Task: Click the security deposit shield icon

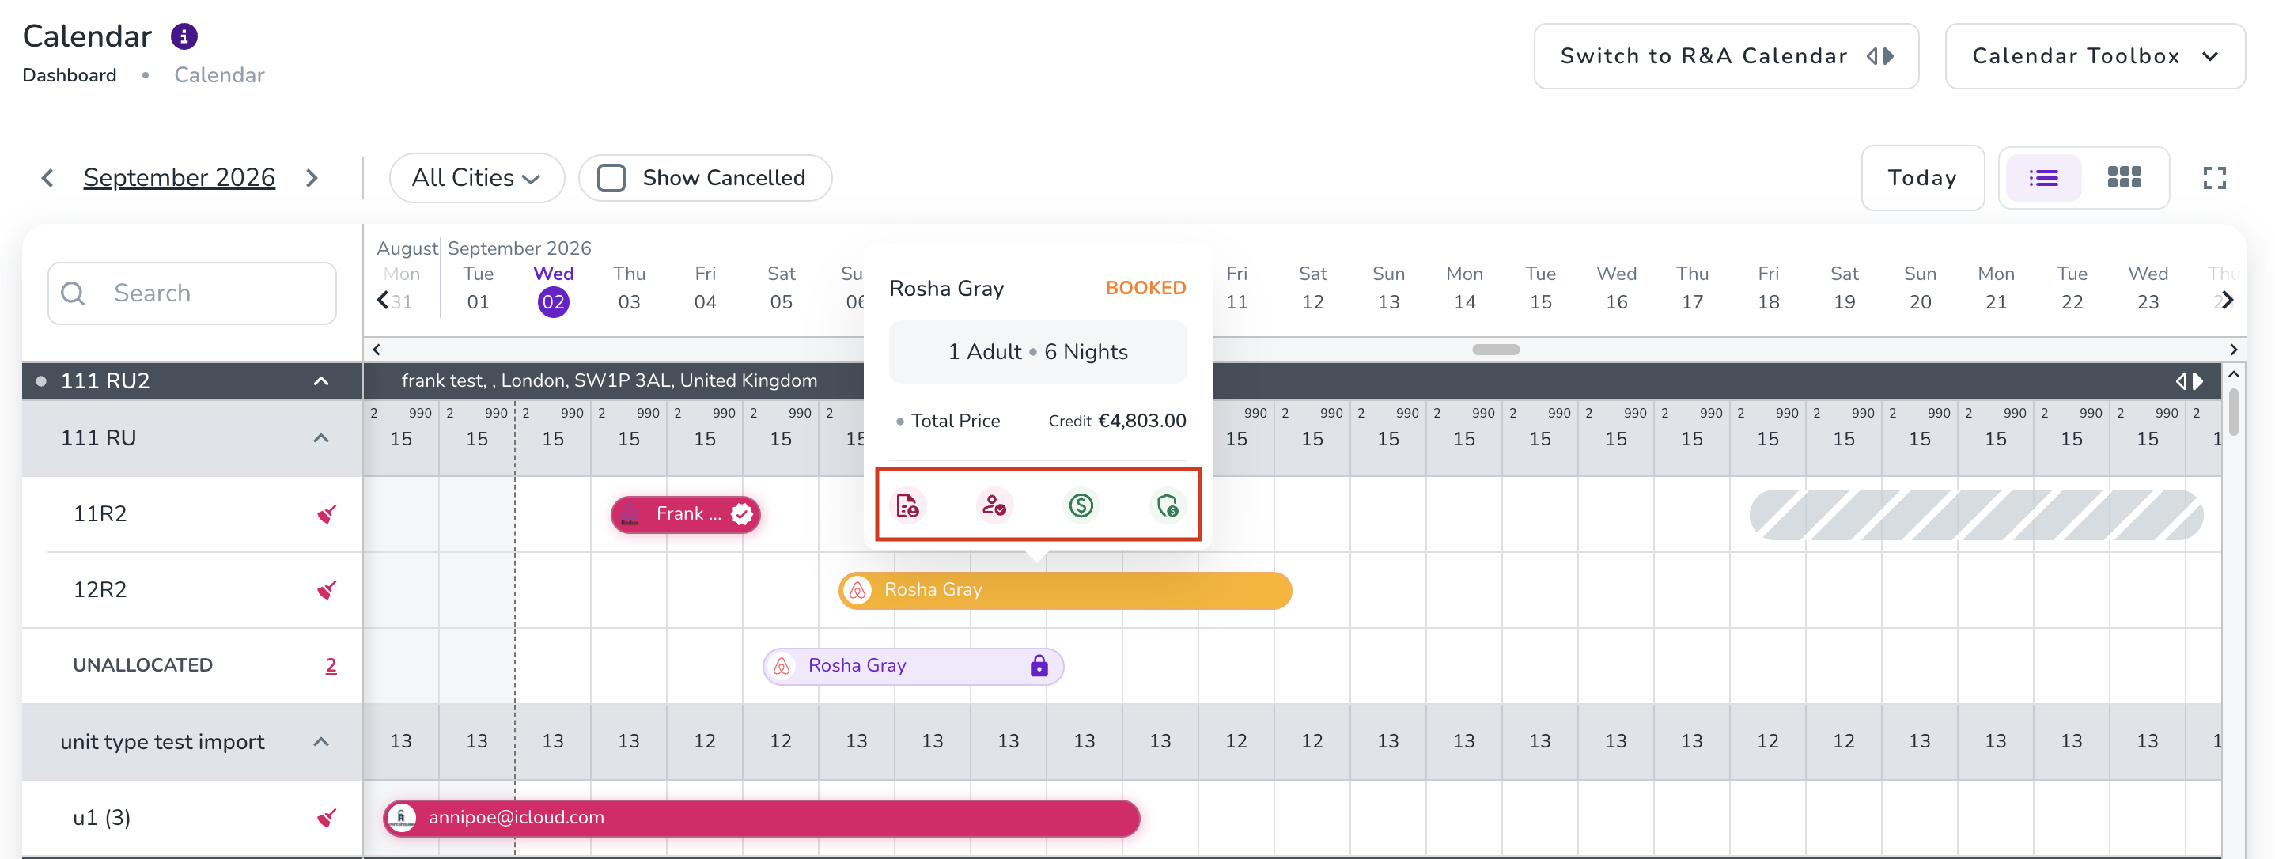Action: coord(1168,505)
